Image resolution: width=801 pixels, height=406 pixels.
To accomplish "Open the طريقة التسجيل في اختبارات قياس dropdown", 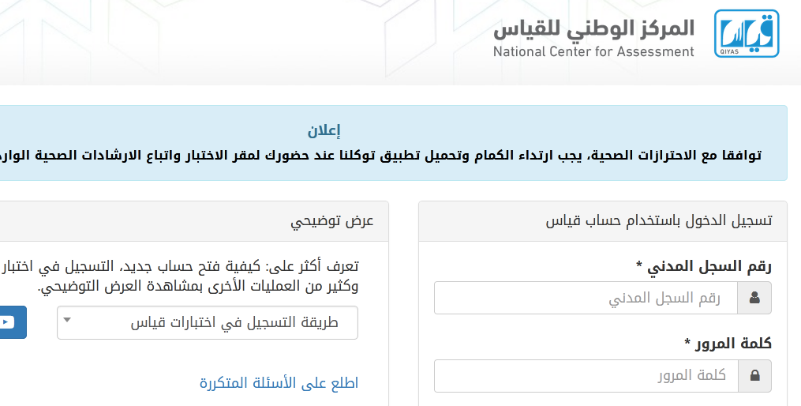I will pos(208,322).
